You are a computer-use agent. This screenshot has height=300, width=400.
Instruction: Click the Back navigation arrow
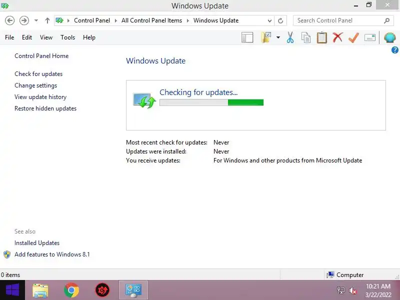(x=9, y=20)
